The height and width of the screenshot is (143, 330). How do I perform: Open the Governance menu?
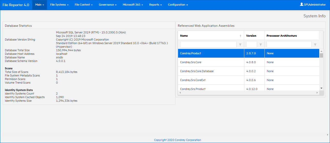[x=107, y=5]
